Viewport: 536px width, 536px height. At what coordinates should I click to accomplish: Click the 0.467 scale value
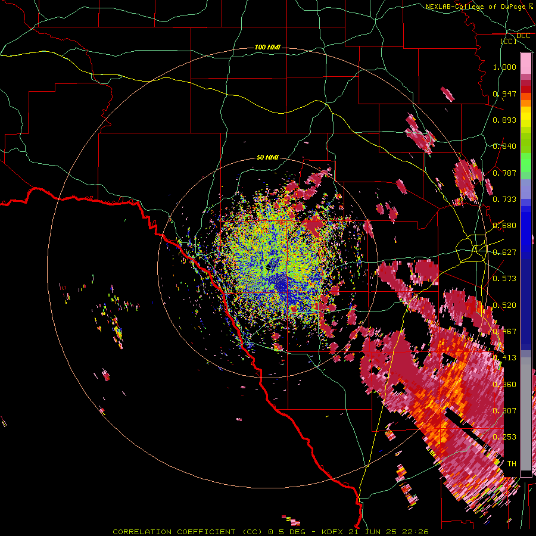504,331
